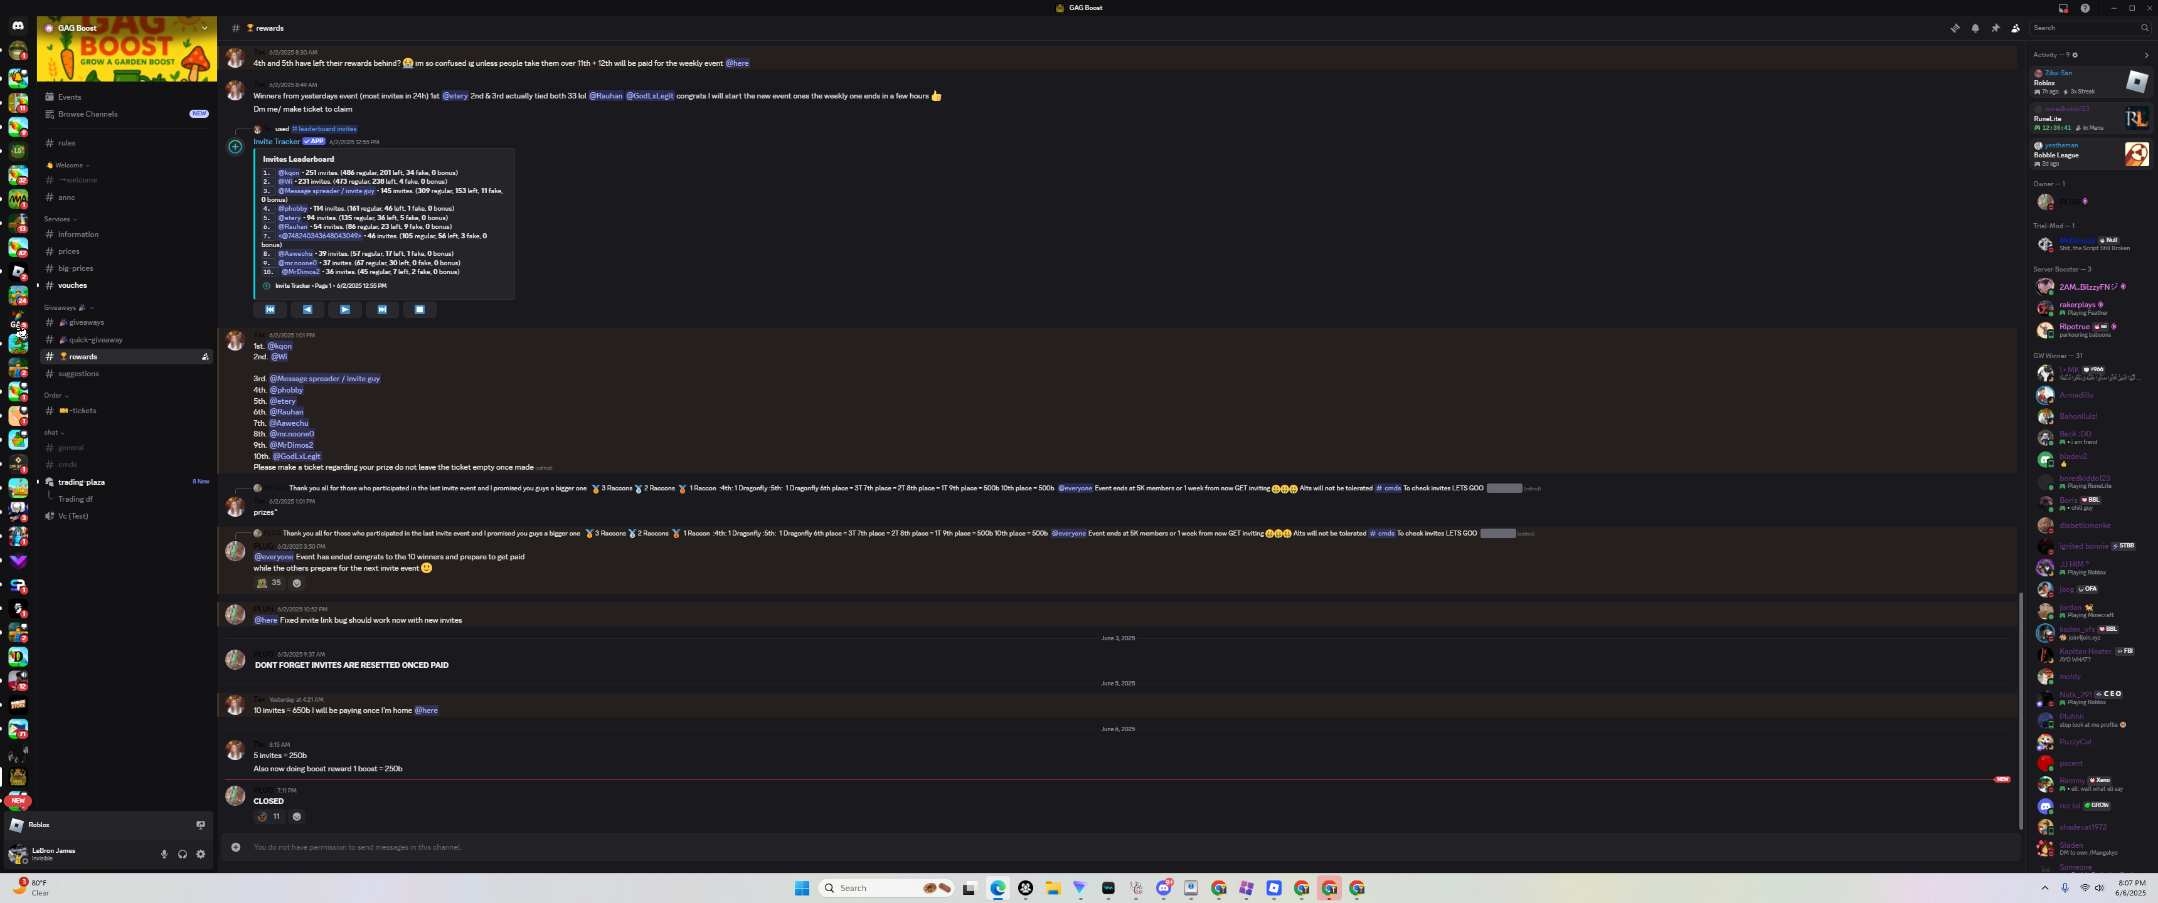
Task: Click the plus attach icon in message bar
Action: pyautogui.click(x=237, y=847)
